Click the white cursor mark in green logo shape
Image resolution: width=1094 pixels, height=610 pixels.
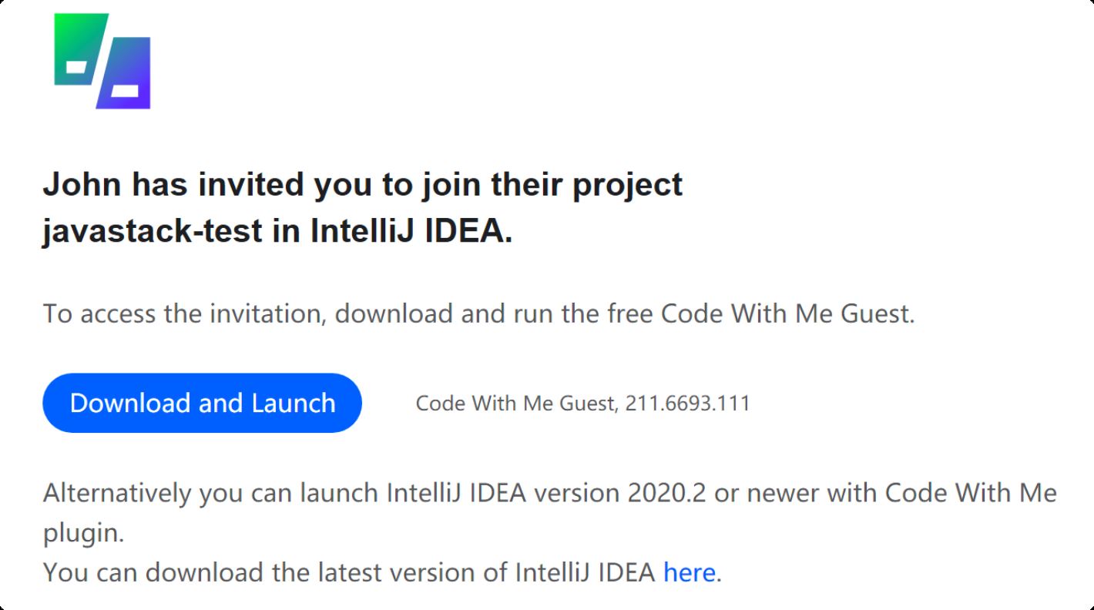(77, 66)
